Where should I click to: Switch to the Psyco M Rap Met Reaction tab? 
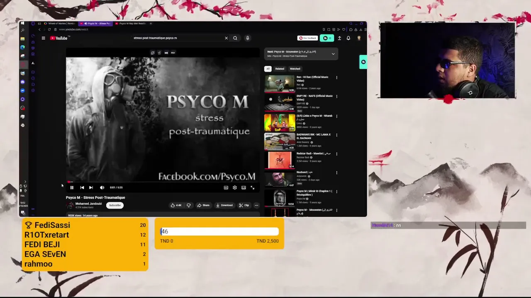[x=130, y=24]
